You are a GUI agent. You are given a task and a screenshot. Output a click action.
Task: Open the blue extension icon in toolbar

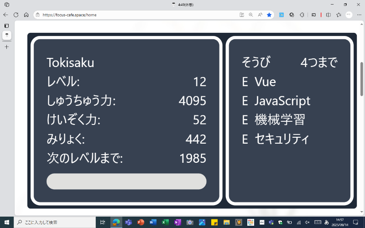[282, 15]
